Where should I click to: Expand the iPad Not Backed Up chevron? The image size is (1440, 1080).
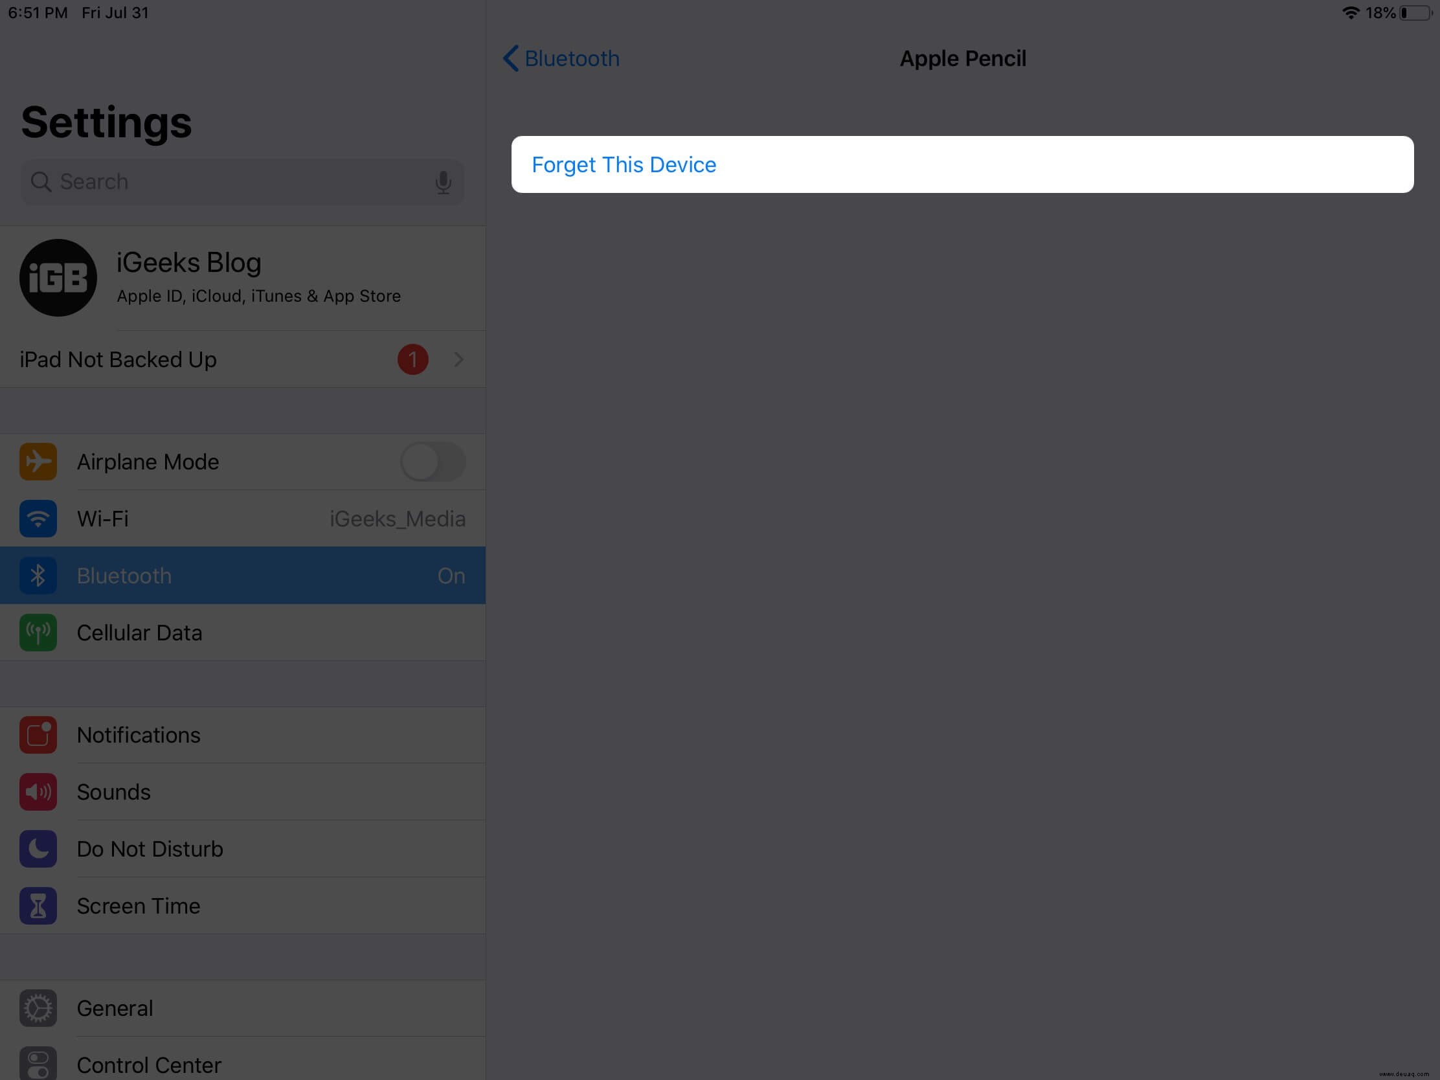[x=459, y=359]
